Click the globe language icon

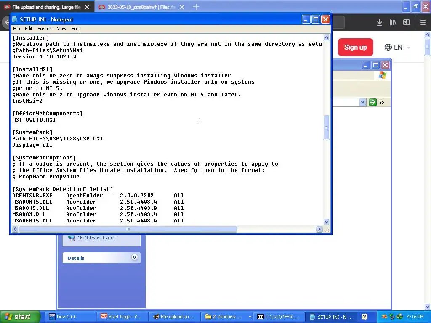click(388, 47)
